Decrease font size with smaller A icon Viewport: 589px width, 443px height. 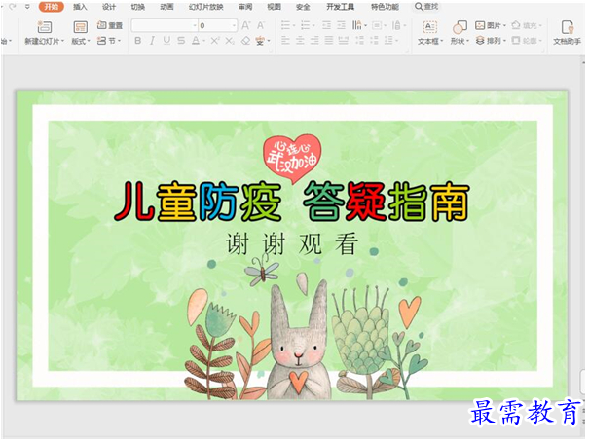tap(261, 25)
